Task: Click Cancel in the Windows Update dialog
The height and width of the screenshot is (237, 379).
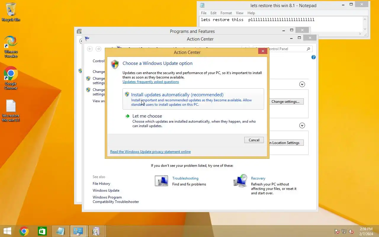Action: [254, 140]
